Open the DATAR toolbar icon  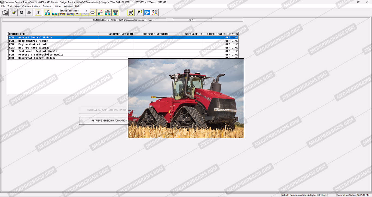pos(155,13)
